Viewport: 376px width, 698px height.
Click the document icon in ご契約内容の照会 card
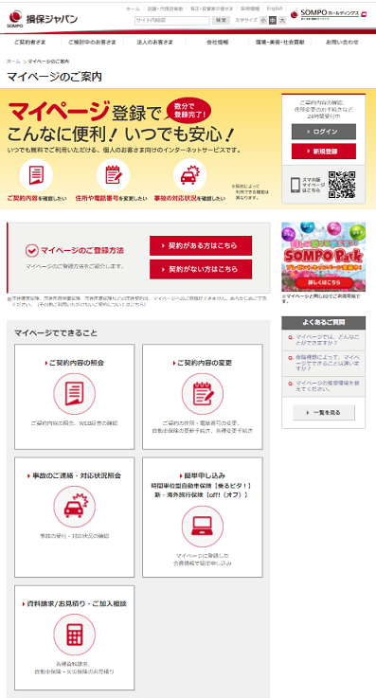click(74, 394)
